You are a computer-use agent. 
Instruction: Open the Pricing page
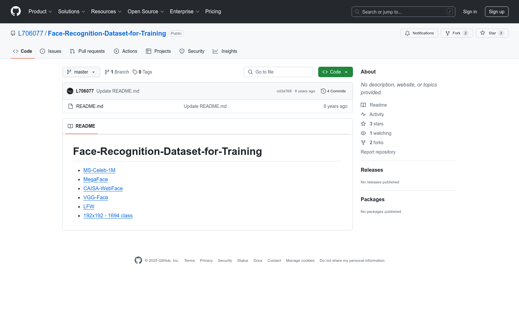click(213, 12)
